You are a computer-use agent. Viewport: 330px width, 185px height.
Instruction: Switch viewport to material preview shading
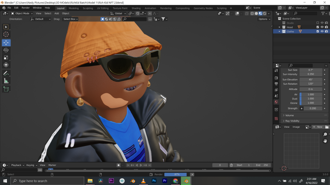pyautogui.click(x=260, y=13)
